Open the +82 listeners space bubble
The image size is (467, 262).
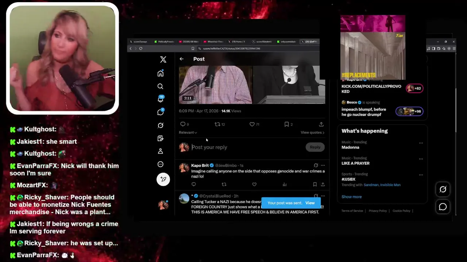(414, 88)
